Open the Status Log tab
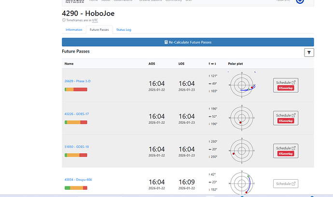 click(x=124, y=30)
